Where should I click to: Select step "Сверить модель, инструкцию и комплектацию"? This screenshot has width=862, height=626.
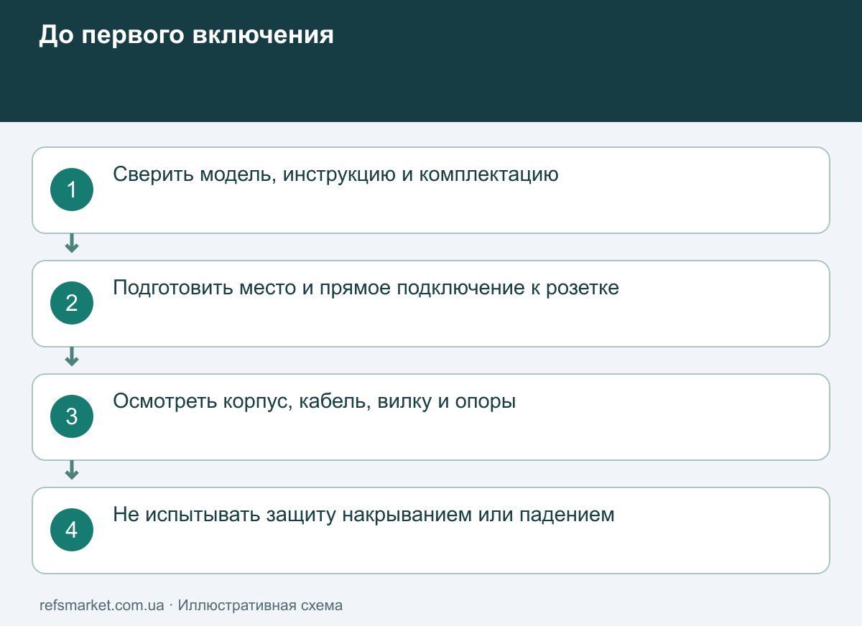click(x=431, y=190)
